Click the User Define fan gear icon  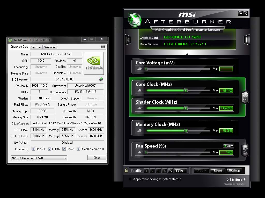[245, 150]
